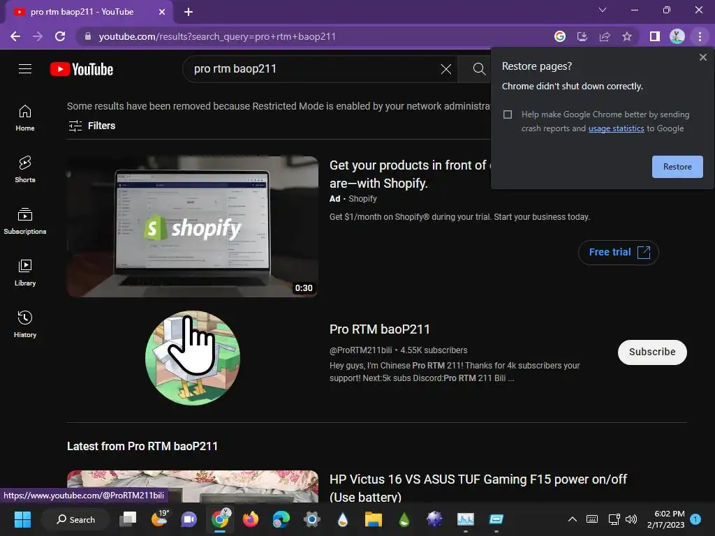Screen dimensions: 715x536
Task: Open the HP Victus 16 VS ASUS video
Action: click(x=478, y=488)
